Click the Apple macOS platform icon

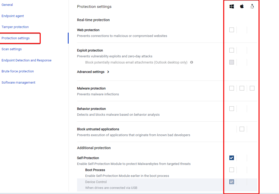tap(242, 7)
